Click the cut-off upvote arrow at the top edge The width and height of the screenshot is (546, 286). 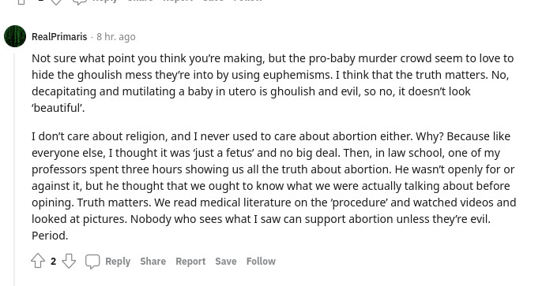click(x=21, y=2)
